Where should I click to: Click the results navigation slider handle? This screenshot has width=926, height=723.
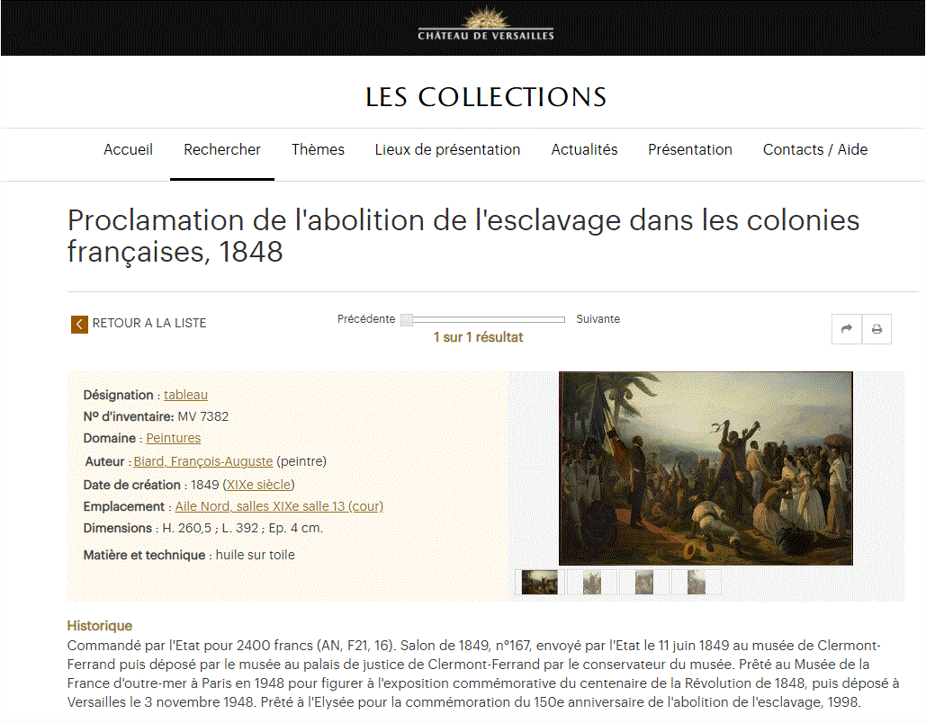407,320
